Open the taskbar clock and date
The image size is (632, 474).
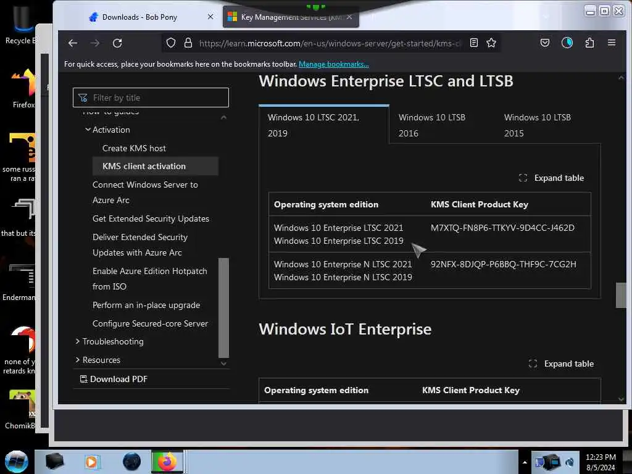tap(601, 462)
